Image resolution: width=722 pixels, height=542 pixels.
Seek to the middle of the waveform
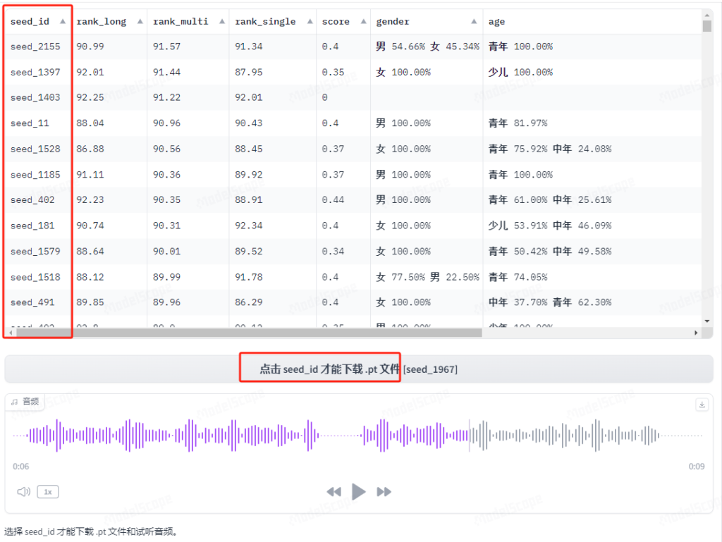tap(360, 436)
